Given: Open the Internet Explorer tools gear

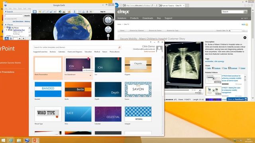Looking at the screenshot, I should pos(252,5).
